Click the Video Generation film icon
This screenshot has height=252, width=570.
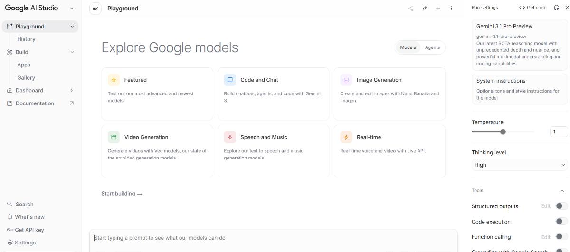click(x=114, y=137)
